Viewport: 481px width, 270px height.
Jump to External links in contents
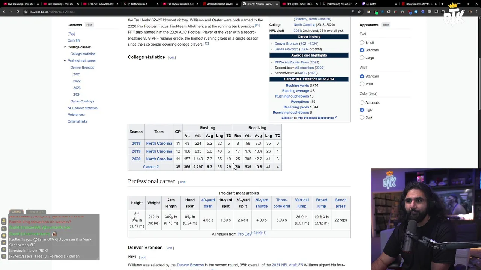pos(77,121)
